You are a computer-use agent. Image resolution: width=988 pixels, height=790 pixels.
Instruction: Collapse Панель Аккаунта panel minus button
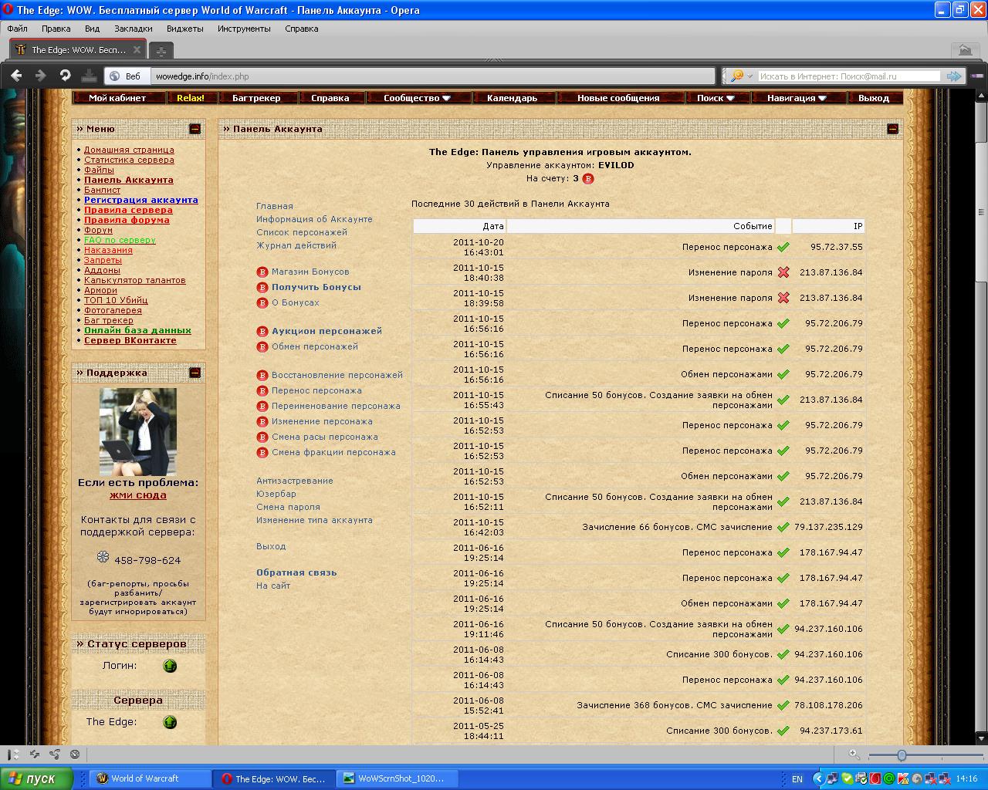(x=893, y=129)
